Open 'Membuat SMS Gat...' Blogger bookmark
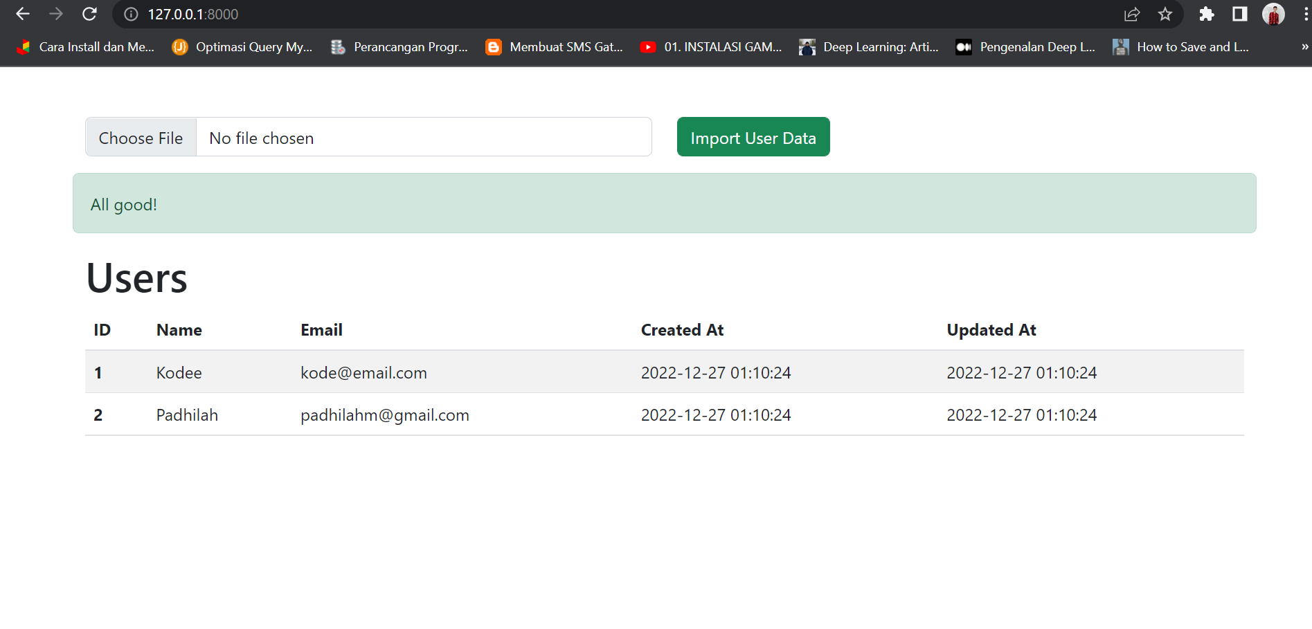The image size is (1312, 629). [555, 47]
